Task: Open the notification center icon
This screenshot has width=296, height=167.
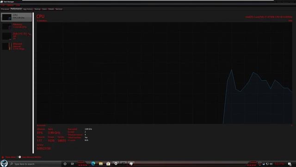Action: tap(290, 164)
